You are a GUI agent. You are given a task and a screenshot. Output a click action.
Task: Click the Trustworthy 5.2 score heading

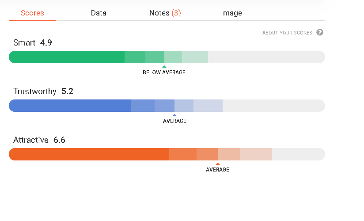tap(43, 91)
